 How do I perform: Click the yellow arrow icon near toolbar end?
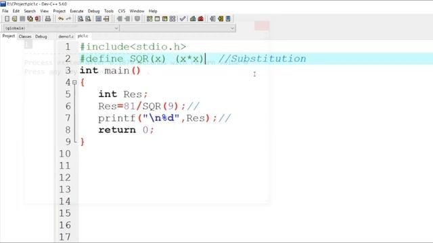coord(221,19)
